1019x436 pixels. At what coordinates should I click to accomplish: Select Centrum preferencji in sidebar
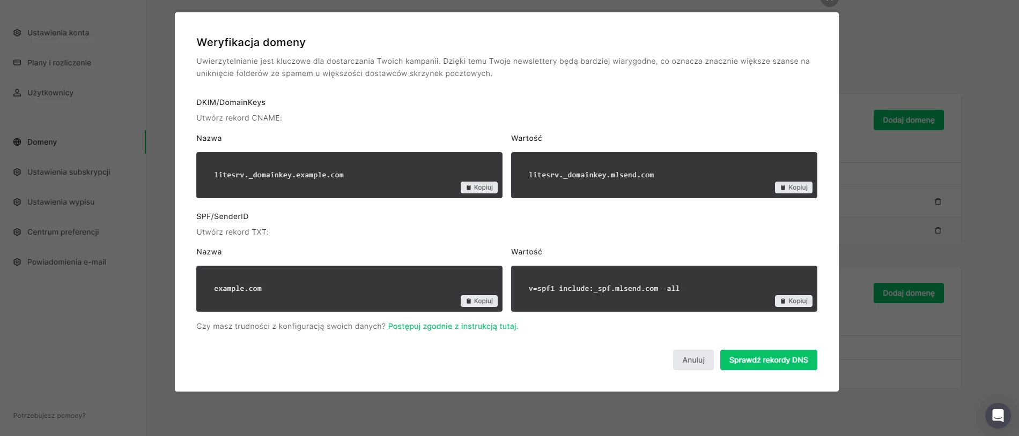click(x=63, y=232)
